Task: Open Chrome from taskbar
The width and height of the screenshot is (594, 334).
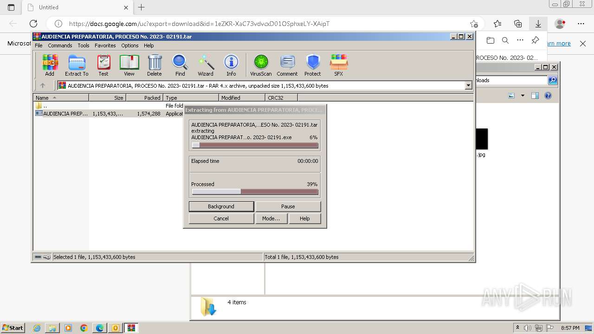Action: pos(84,328)
